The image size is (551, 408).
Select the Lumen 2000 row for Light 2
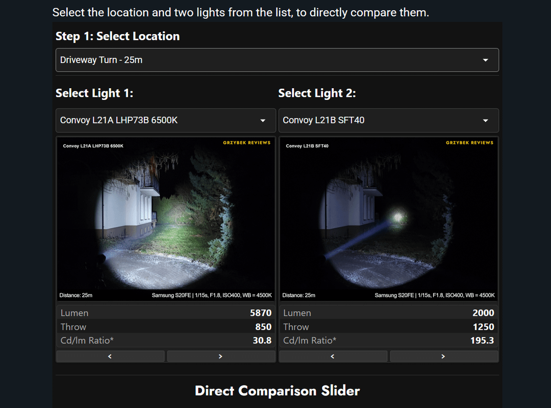[x=389, y=313]
